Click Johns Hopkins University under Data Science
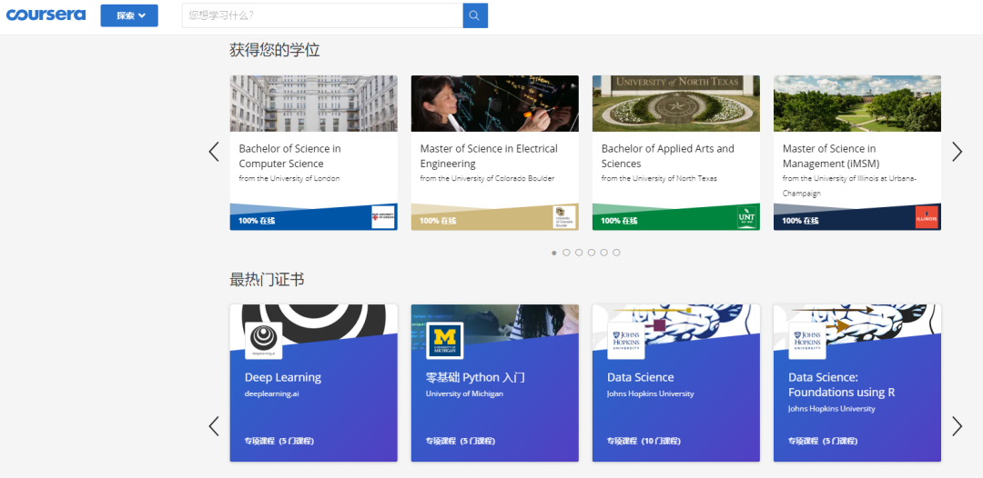The image size is (983, 478). coord(650,394)
